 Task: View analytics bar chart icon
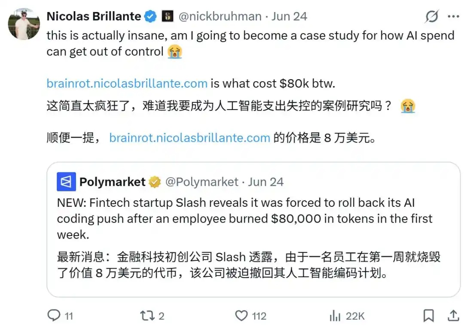335,316
